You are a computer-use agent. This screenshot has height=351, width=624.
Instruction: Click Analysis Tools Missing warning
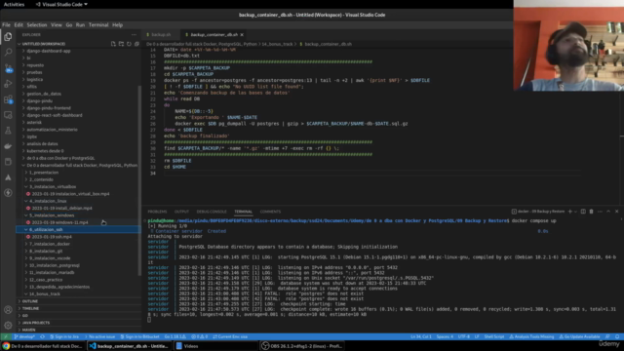pyautogui.click(x=531, y=336)
